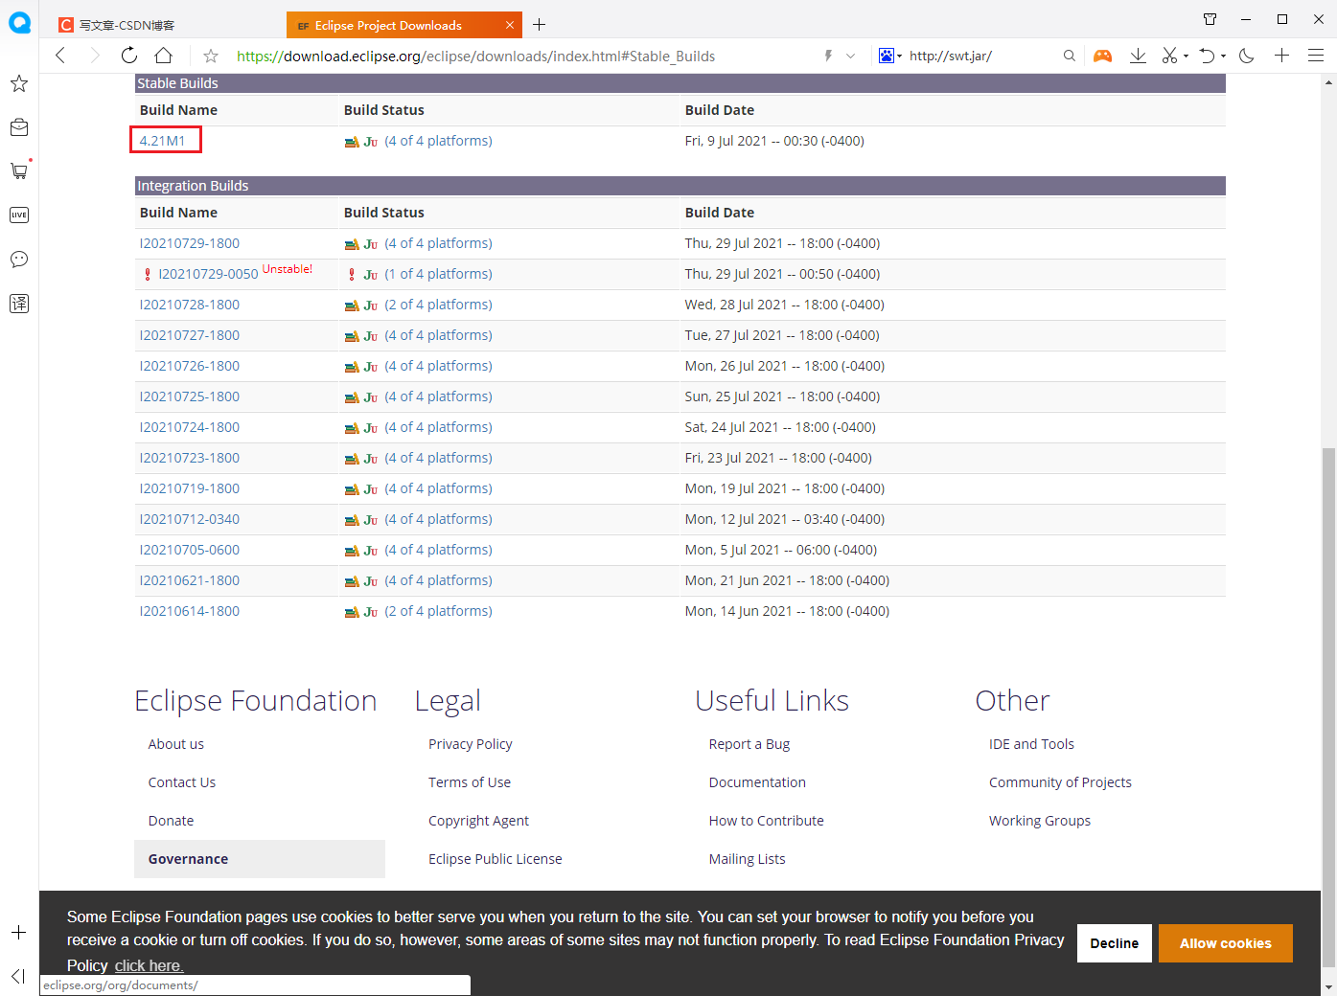Screen dimensions: 1337x996
Task: Open unstable build I20210729-0050
Action: [x=208, y=274]
